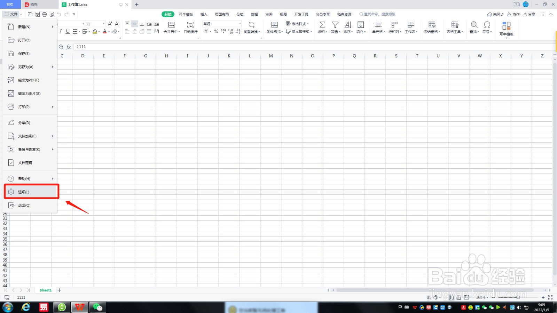Click print preview icon in quick toolbar

(52, 14)
